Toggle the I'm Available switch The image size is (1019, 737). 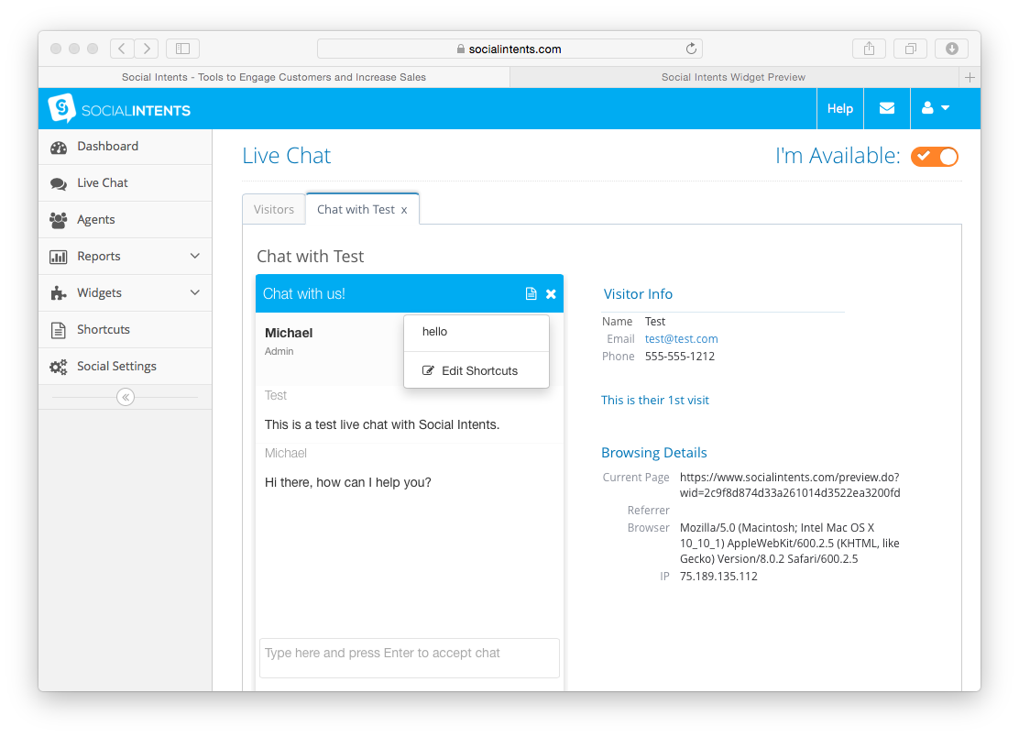935,157
